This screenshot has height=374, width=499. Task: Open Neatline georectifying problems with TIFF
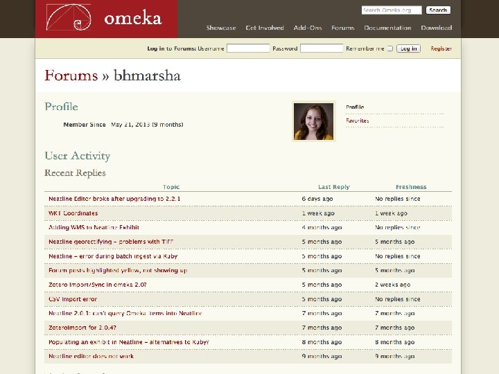click(111, 242)
